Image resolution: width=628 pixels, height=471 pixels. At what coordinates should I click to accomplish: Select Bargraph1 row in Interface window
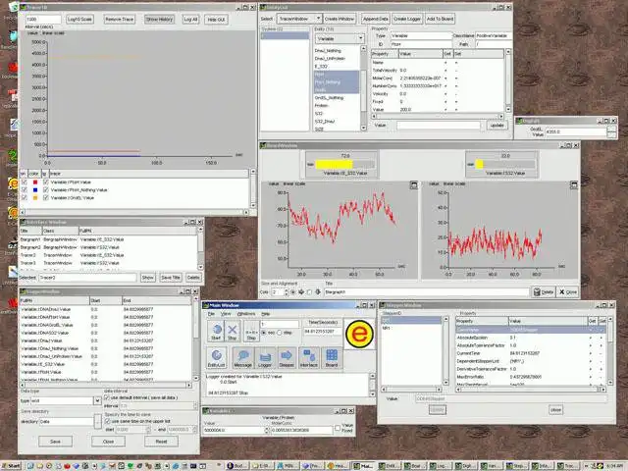pyautogui.click(x=108, y=239)
